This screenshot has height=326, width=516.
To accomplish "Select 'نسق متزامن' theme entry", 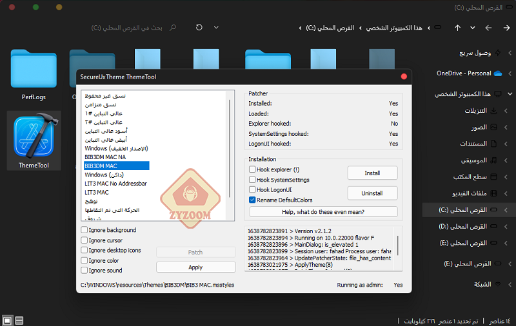I will tap(101, 104).
